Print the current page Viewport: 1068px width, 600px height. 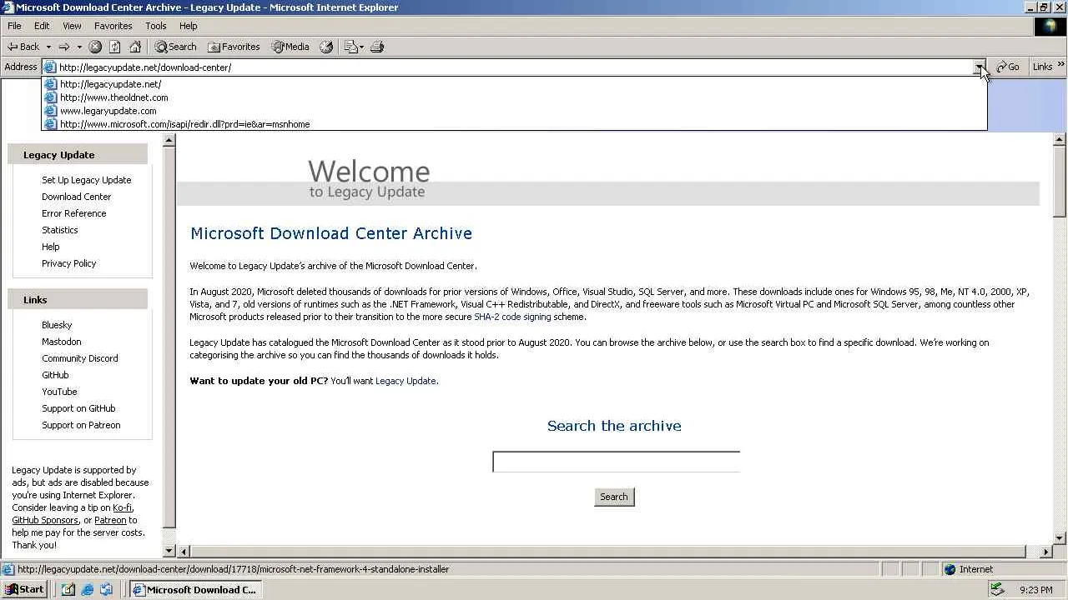pos(377,47)
